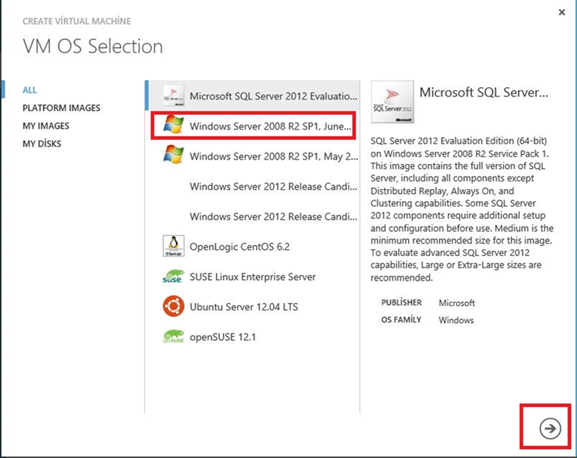The image size is (577, 458).
Task: Choose Windows Server 2008 R2 SP1, May image
Action: click(253, 157)
